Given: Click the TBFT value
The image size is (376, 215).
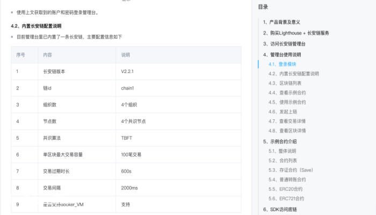Looking at the screenshot, I should [x=127, y=138].
